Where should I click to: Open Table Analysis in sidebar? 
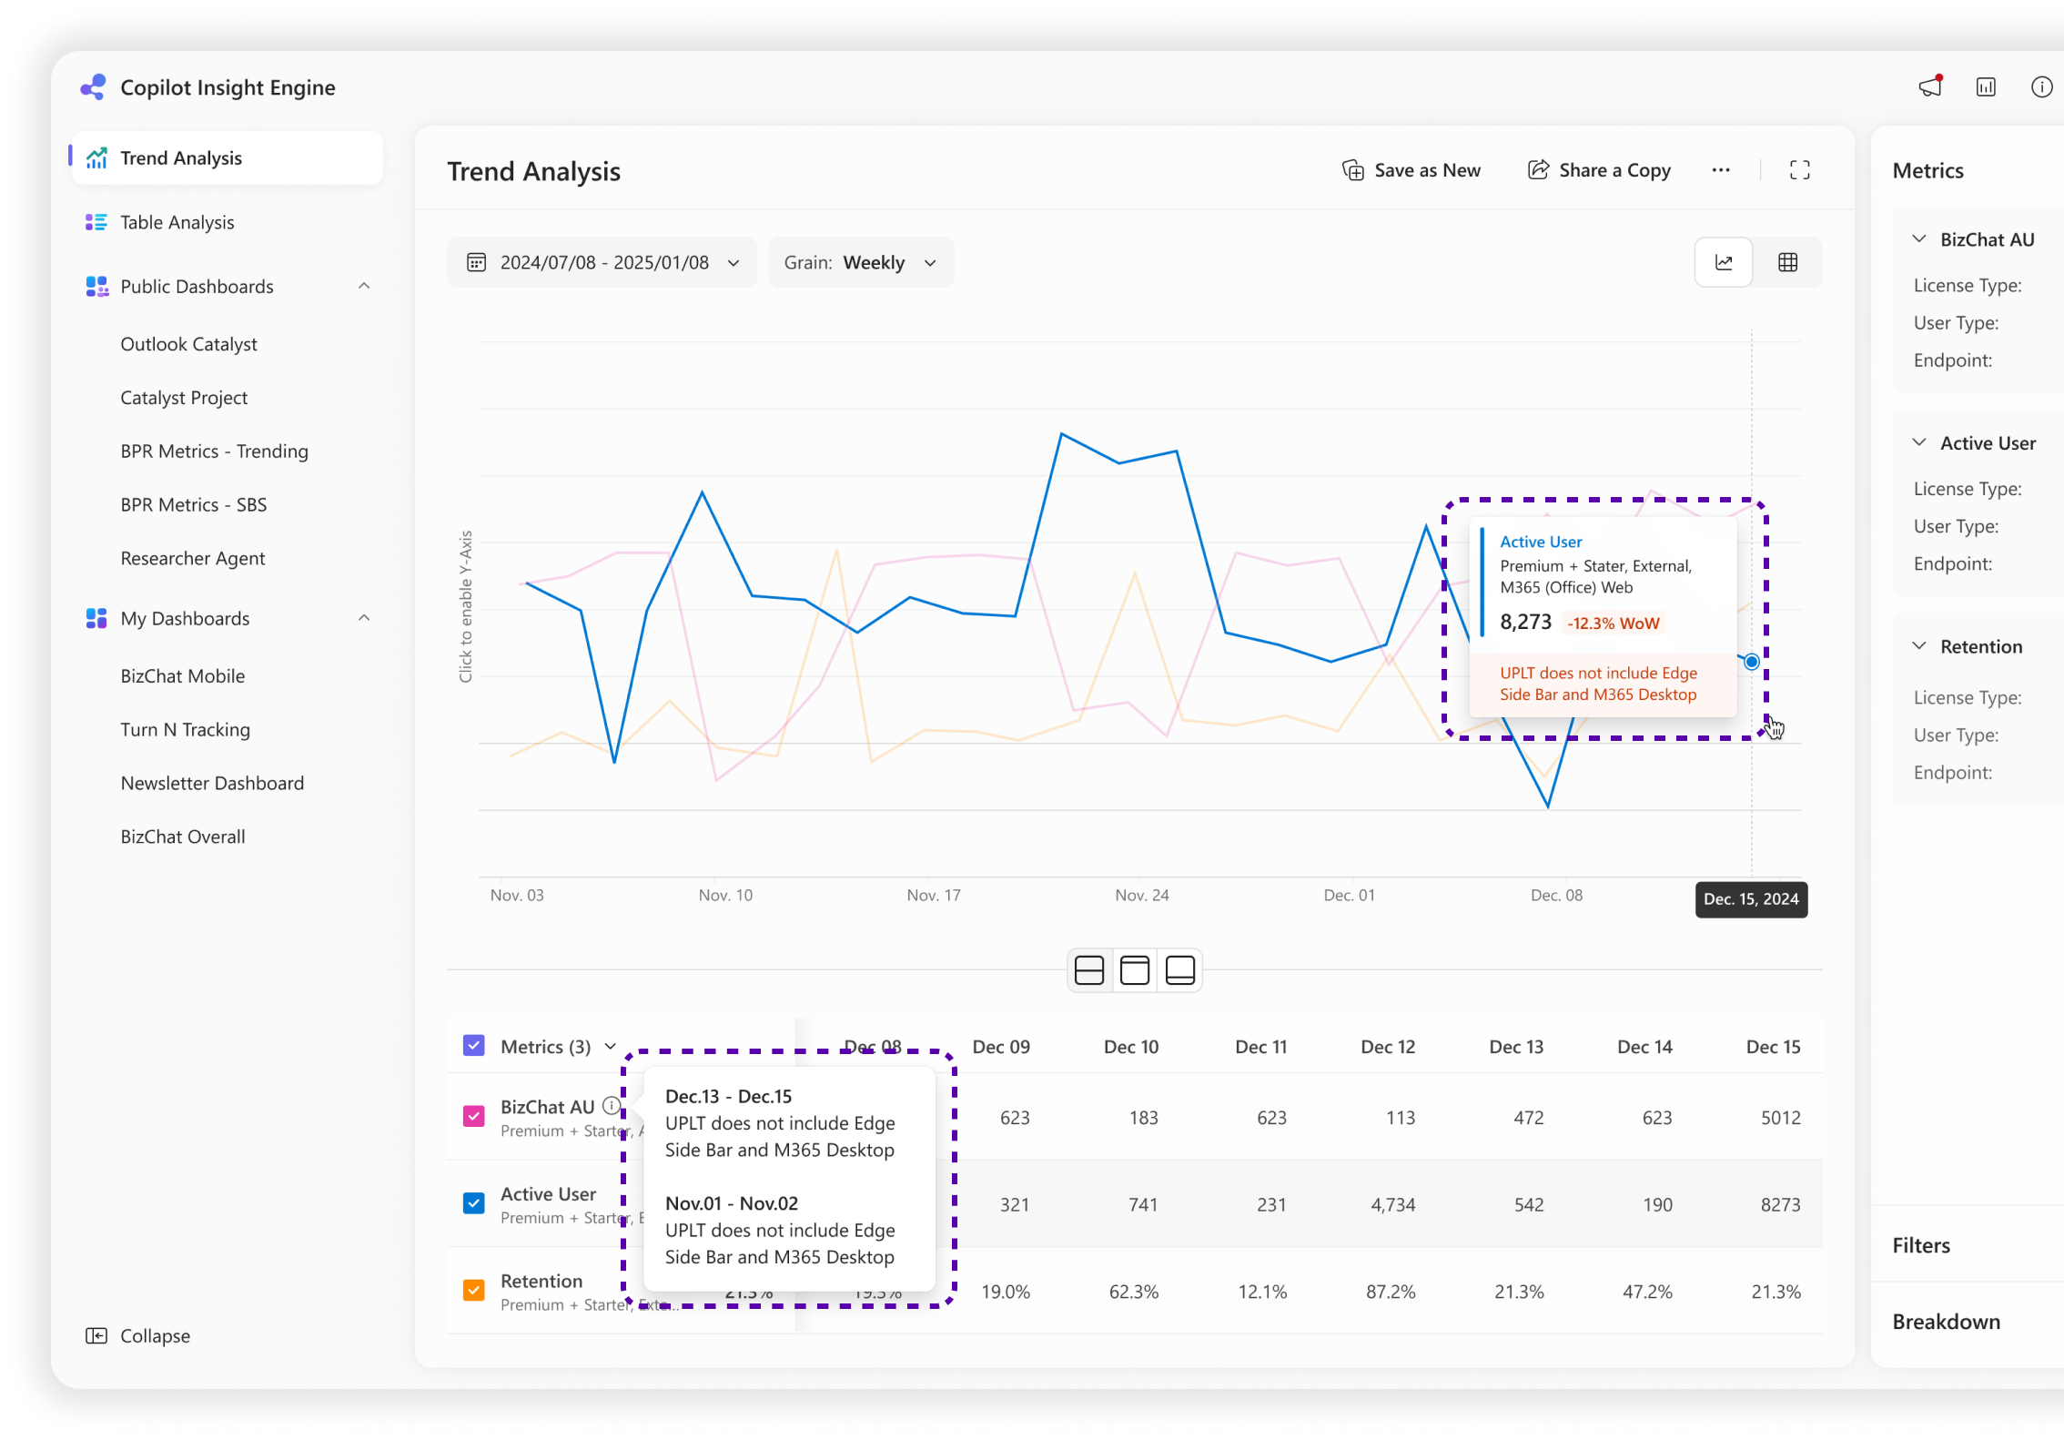pos(177,222)
